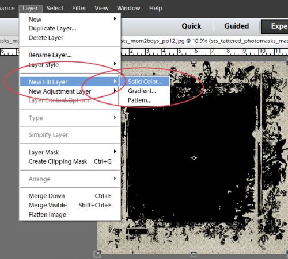Click the center crosshair transform reference point
This screenshot has width=288, height=259.
pos(194,158)
